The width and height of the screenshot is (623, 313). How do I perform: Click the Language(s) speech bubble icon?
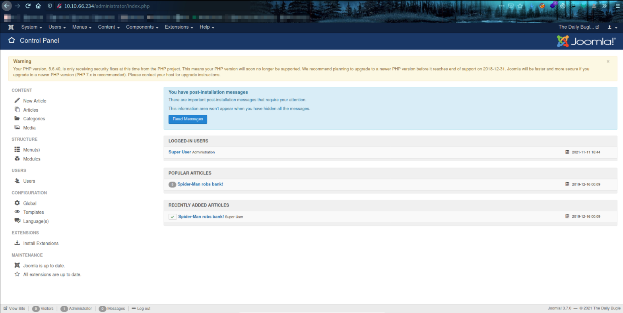point(17,221)
